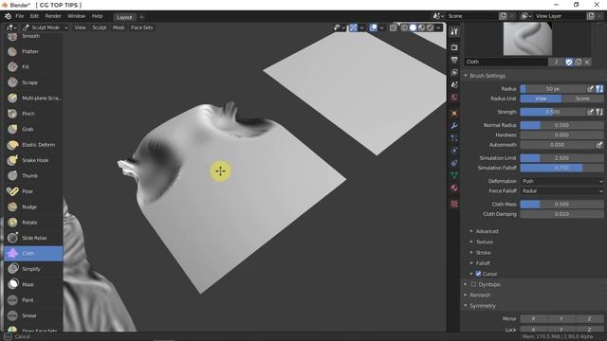Open the Deformation Push dropdown
607x341 pixels.
(561, 181)
